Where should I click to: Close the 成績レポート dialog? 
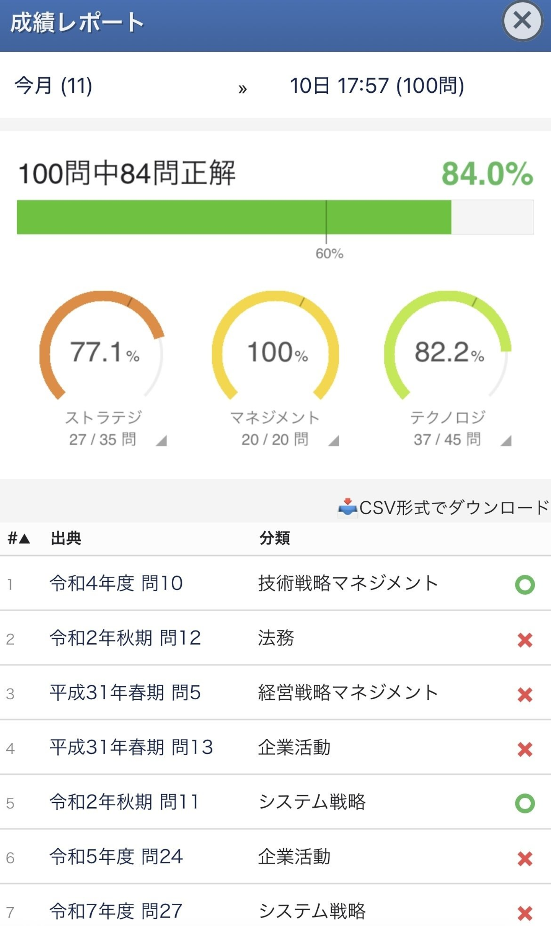click(522, 21)
